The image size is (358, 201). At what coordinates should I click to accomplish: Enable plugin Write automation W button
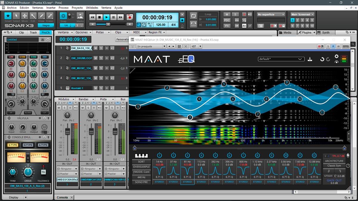[338, 46]
